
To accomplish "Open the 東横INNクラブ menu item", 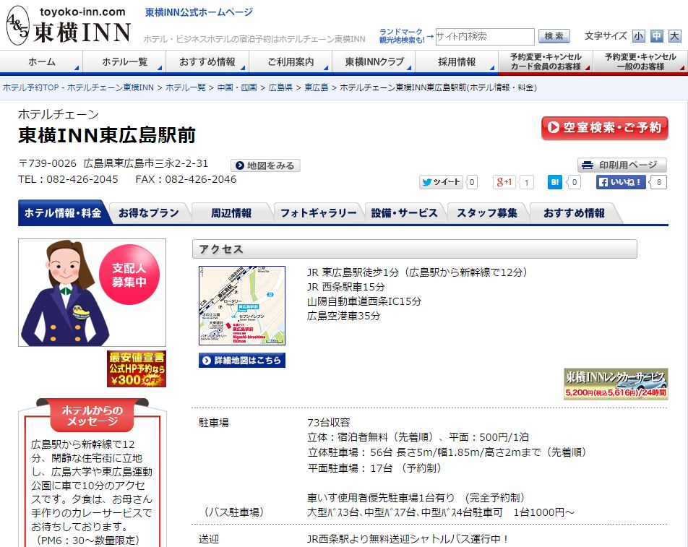I will (374, 62).
